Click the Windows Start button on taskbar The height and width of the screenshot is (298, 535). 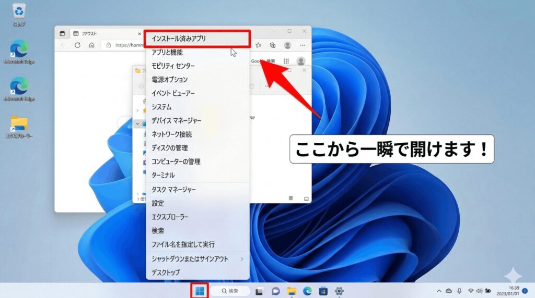click(200, 291)
